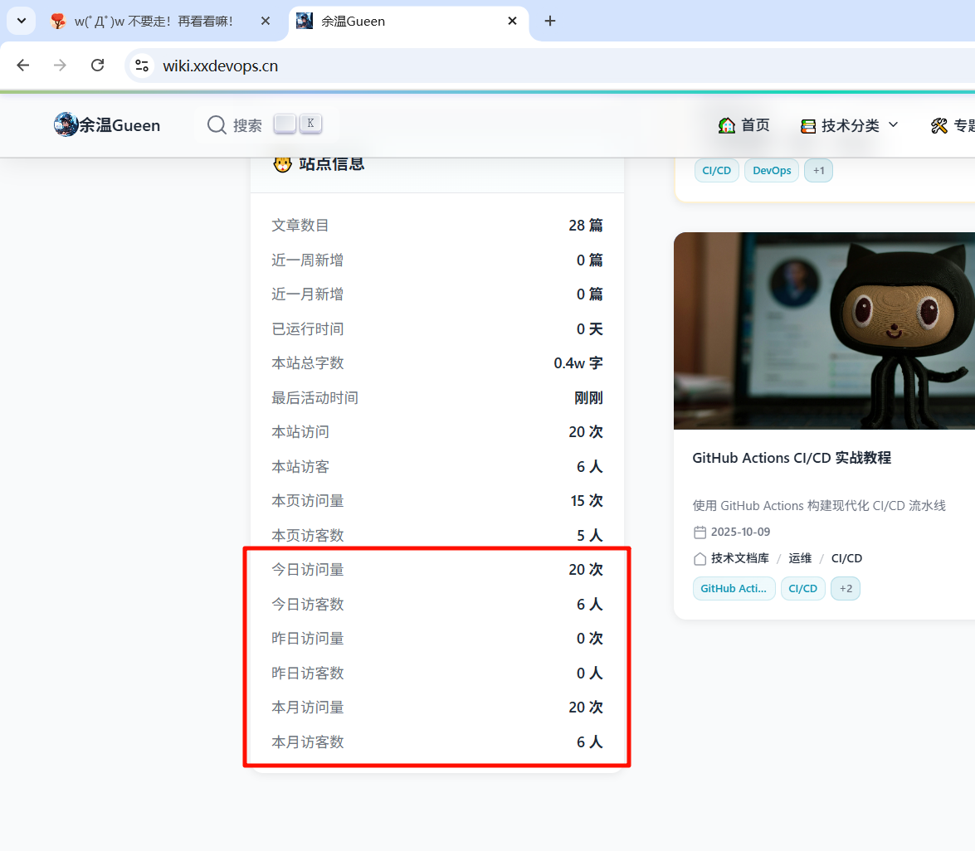The height and width of the screenshot is (851, 975).
Task: Switch to the 不要走 browser tab
Action: pyautogui.click(x=154, y=22)
